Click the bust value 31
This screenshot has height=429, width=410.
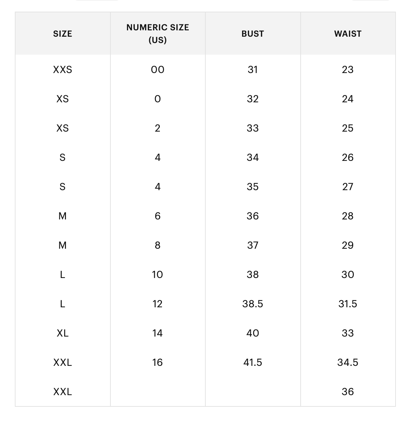click(x=253, y=70)
